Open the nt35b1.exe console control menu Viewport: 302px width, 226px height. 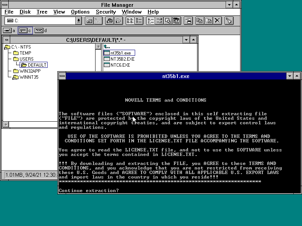62,76
